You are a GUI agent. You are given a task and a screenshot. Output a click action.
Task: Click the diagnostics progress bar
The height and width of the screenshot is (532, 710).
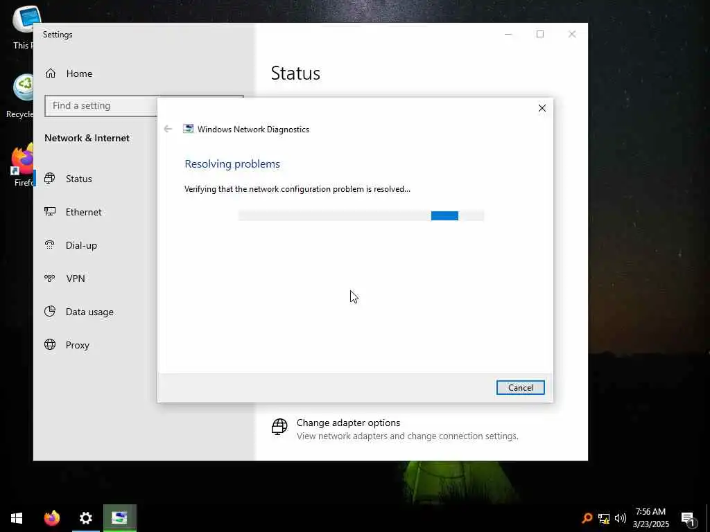pyautogui.click(x=361, y=216)
